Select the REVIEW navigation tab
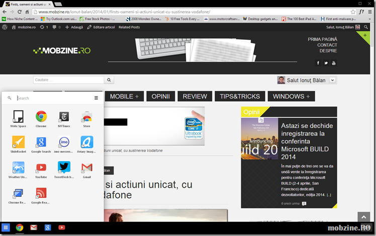Viewport: 376px width, 236px height. (195, 96)
